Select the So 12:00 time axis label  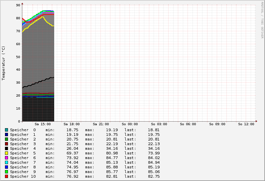point(246,124)
